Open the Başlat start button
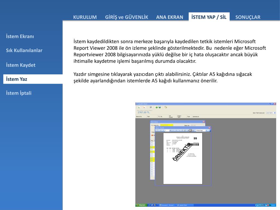280x210 pixels. 141,205
